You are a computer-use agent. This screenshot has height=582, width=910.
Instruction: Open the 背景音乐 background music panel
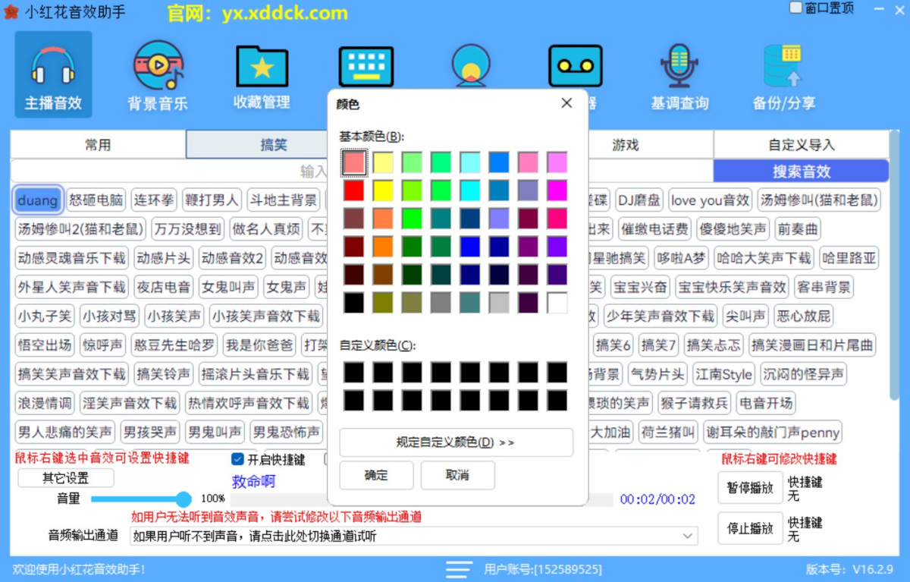[156, 74]
